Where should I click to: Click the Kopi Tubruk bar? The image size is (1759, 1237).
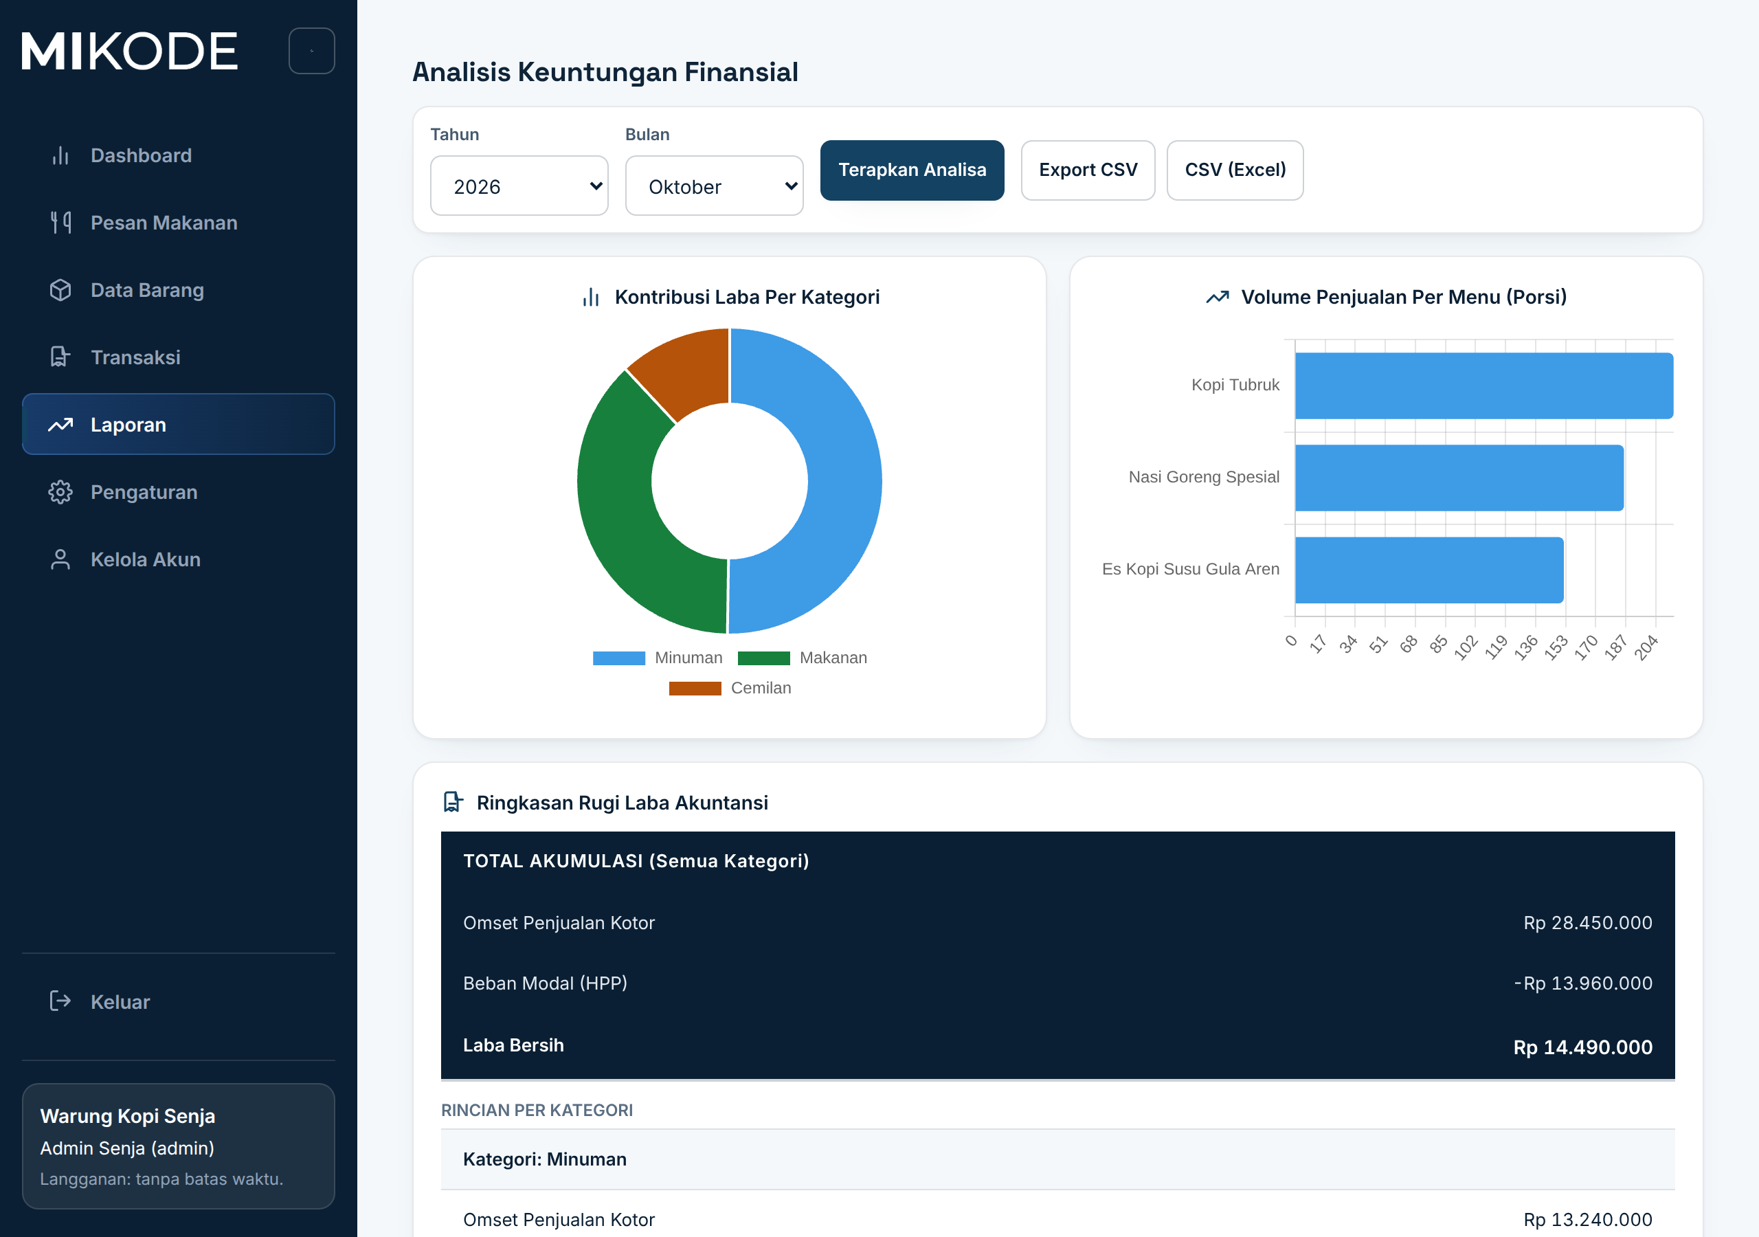[x=1484, y=386]
